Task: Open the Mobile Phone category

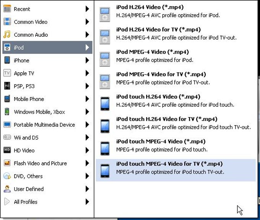Action: (47, 99)
